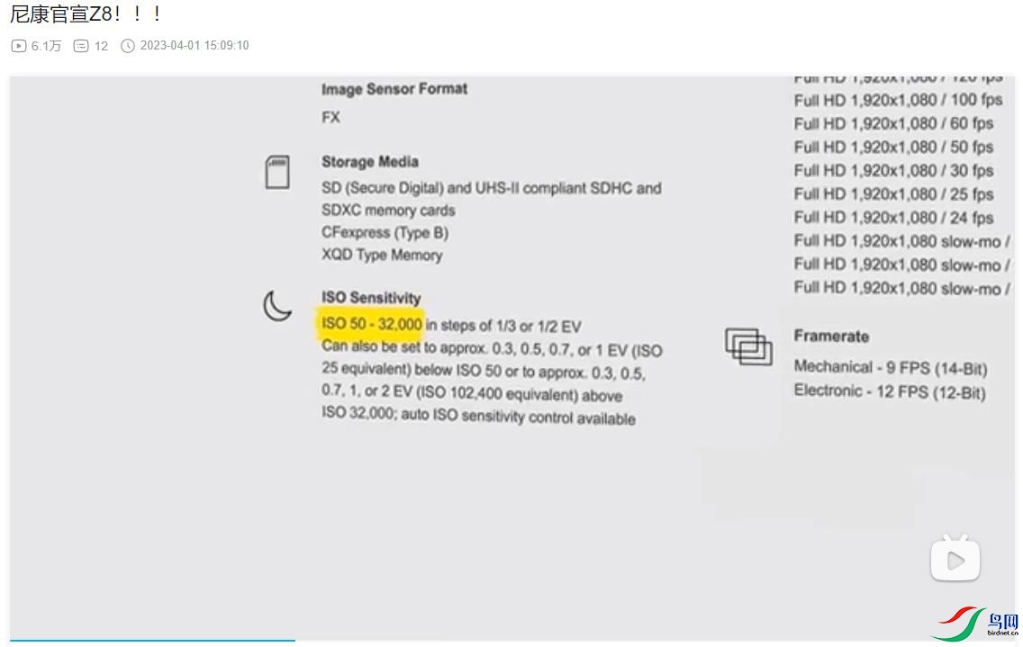Click the Electronic - 12 FPS (12-Bit) line
Image resolution: width=1023 pixels, height=647 pixels.
889,391
